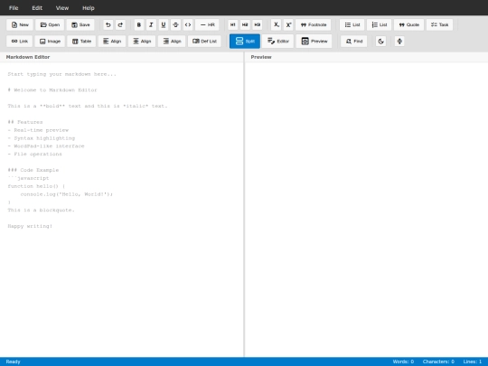Open the Help menu
488x366 pixels.
[88, 8]
